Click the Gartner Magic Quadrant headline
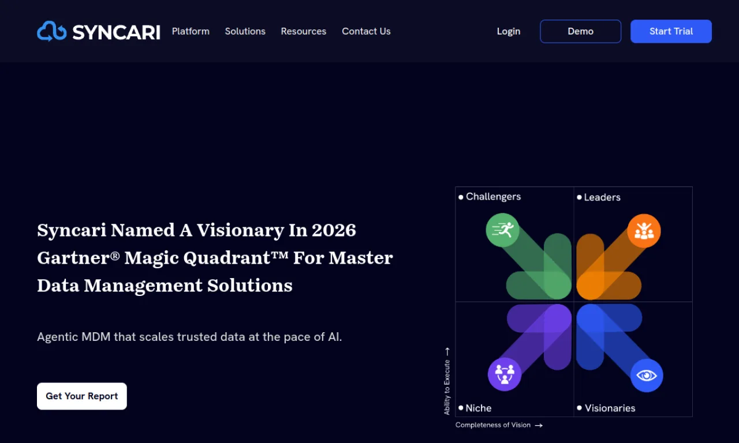 pyautogui.click(x=215, y=258)
